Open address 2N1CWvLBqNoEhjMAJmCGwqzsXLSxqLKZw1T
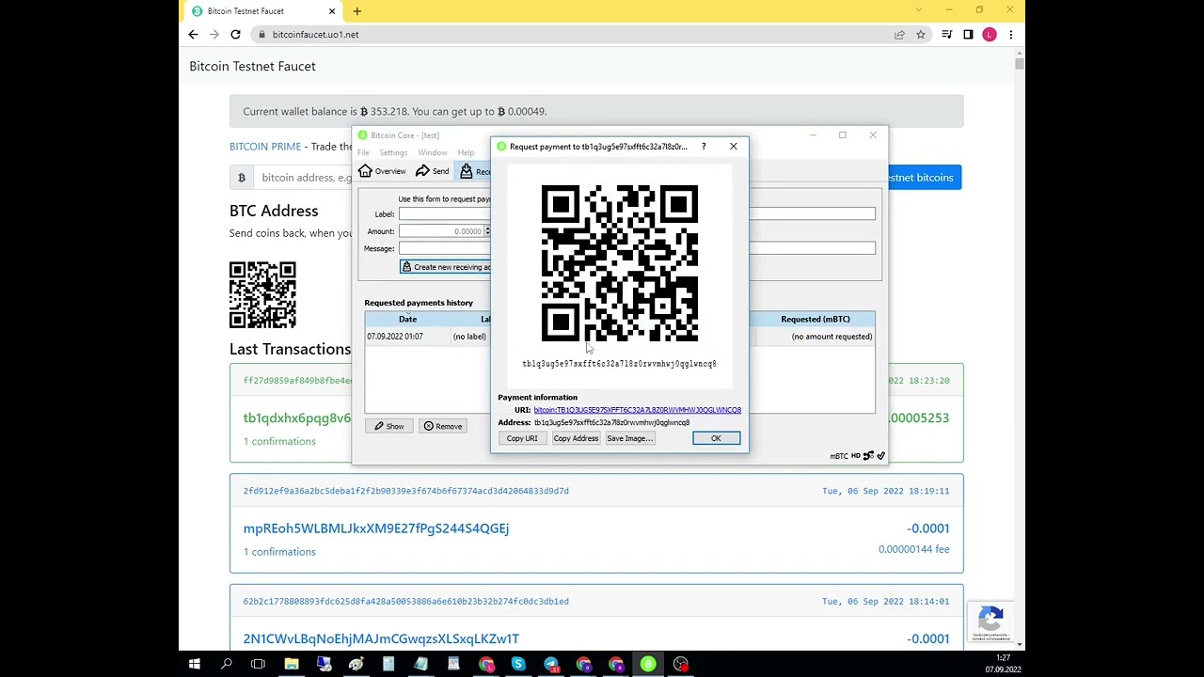 tap(381, 639)
